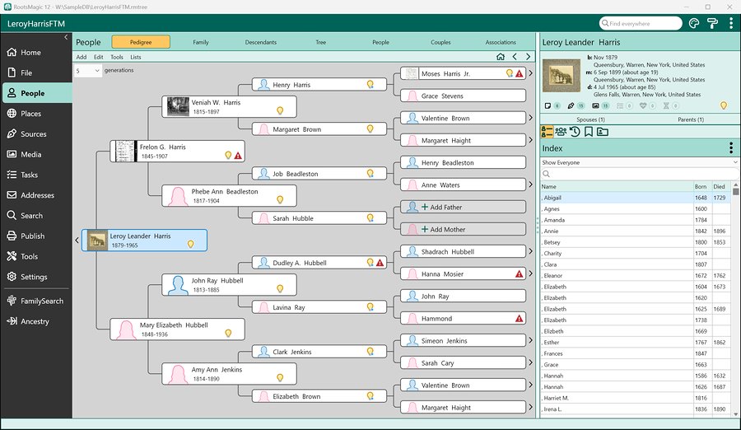
Task: Open the three-dot menu in the top header
Action: coord(730,23)
